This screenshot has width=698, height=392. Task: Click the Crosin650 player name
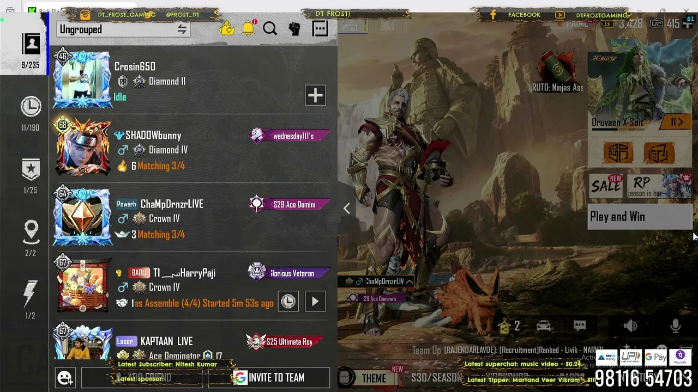(135, 66)
